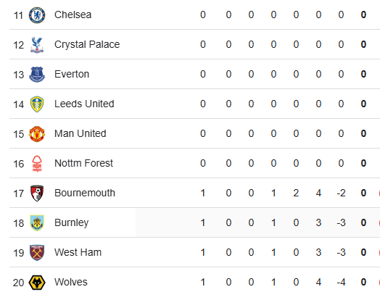Image resolution: width=380 pixels, height=292 pixels.
Task: Open the Leeds United team link
Action: pyautogui.click(x=84, y=104)
